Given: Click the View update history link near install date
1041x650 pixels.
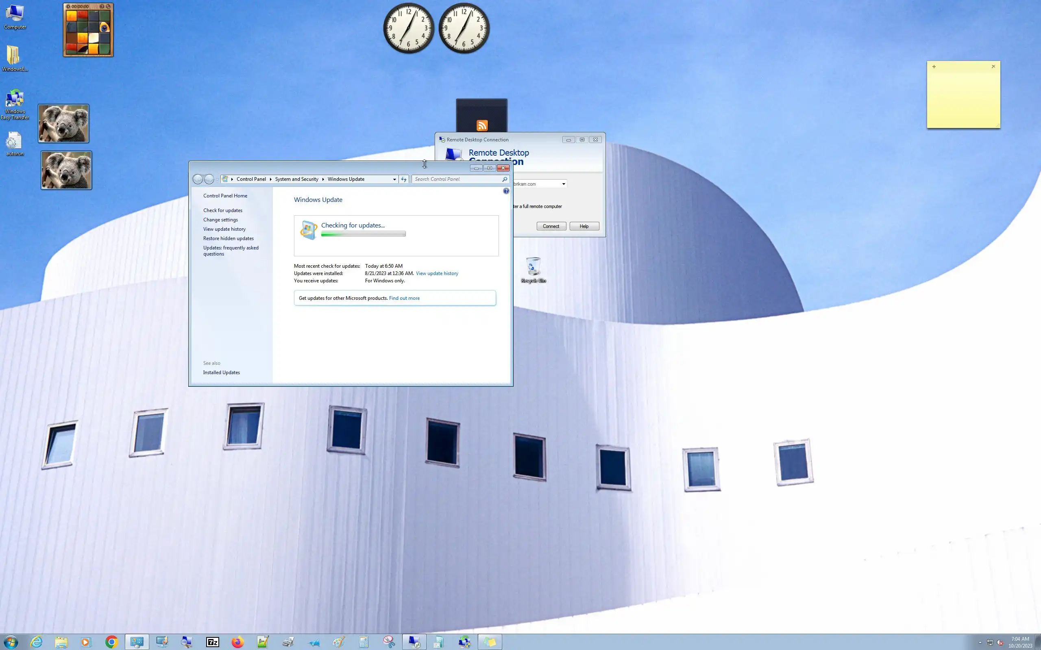Looking at the screenshot, I should pos(437,273).
